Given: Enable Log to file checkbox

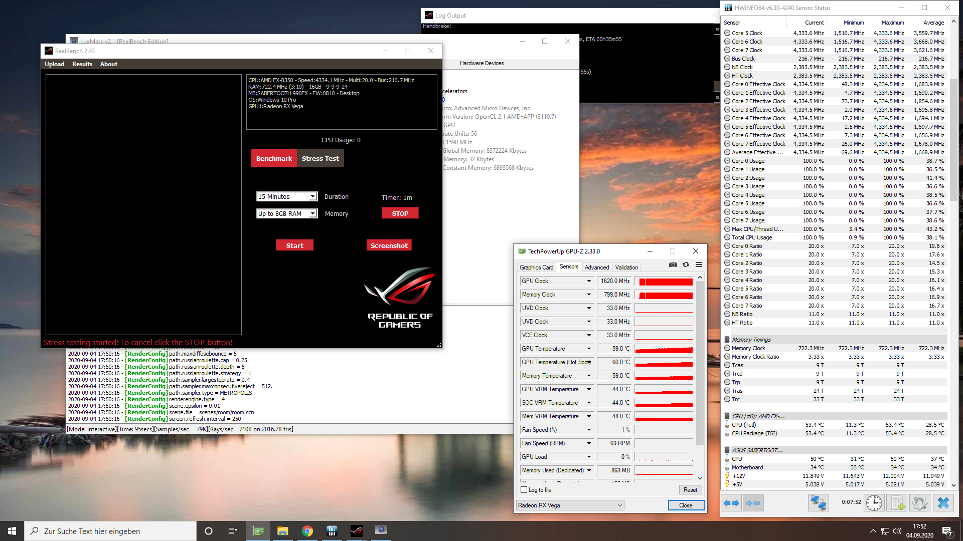Looking at the screenshot, I should pos(524,490).
